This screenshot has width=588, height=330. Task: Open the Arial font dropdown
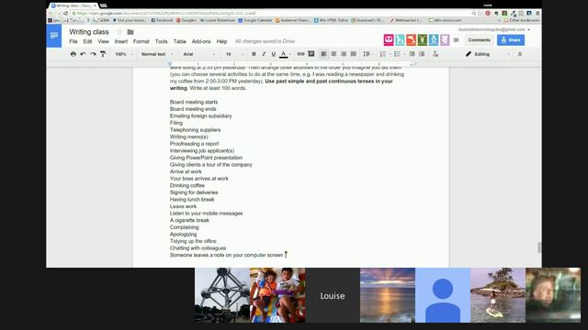point(199,54)
